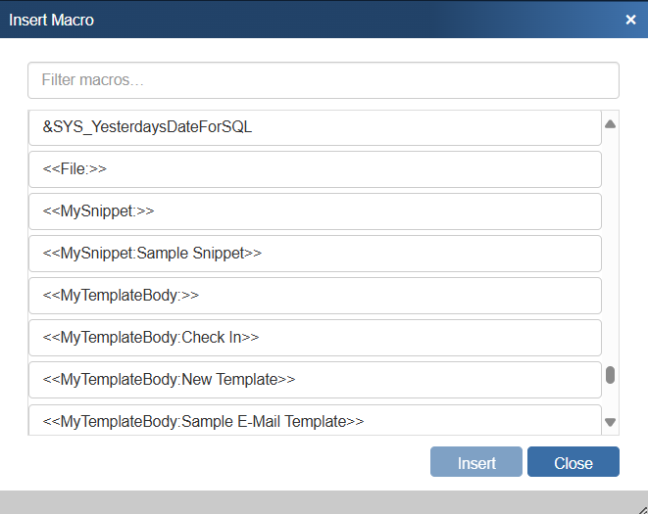The width and height of the screenshot is (648, 514).
Task: Click the resize grip in the dialog corner
Action: [x=640, y=506]
